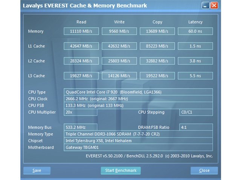Click the window title Lavalys EVEREST Cache & Memory Benchmark
The width and height of the screenshot is (241, 180).
click(x=85, y=6)
